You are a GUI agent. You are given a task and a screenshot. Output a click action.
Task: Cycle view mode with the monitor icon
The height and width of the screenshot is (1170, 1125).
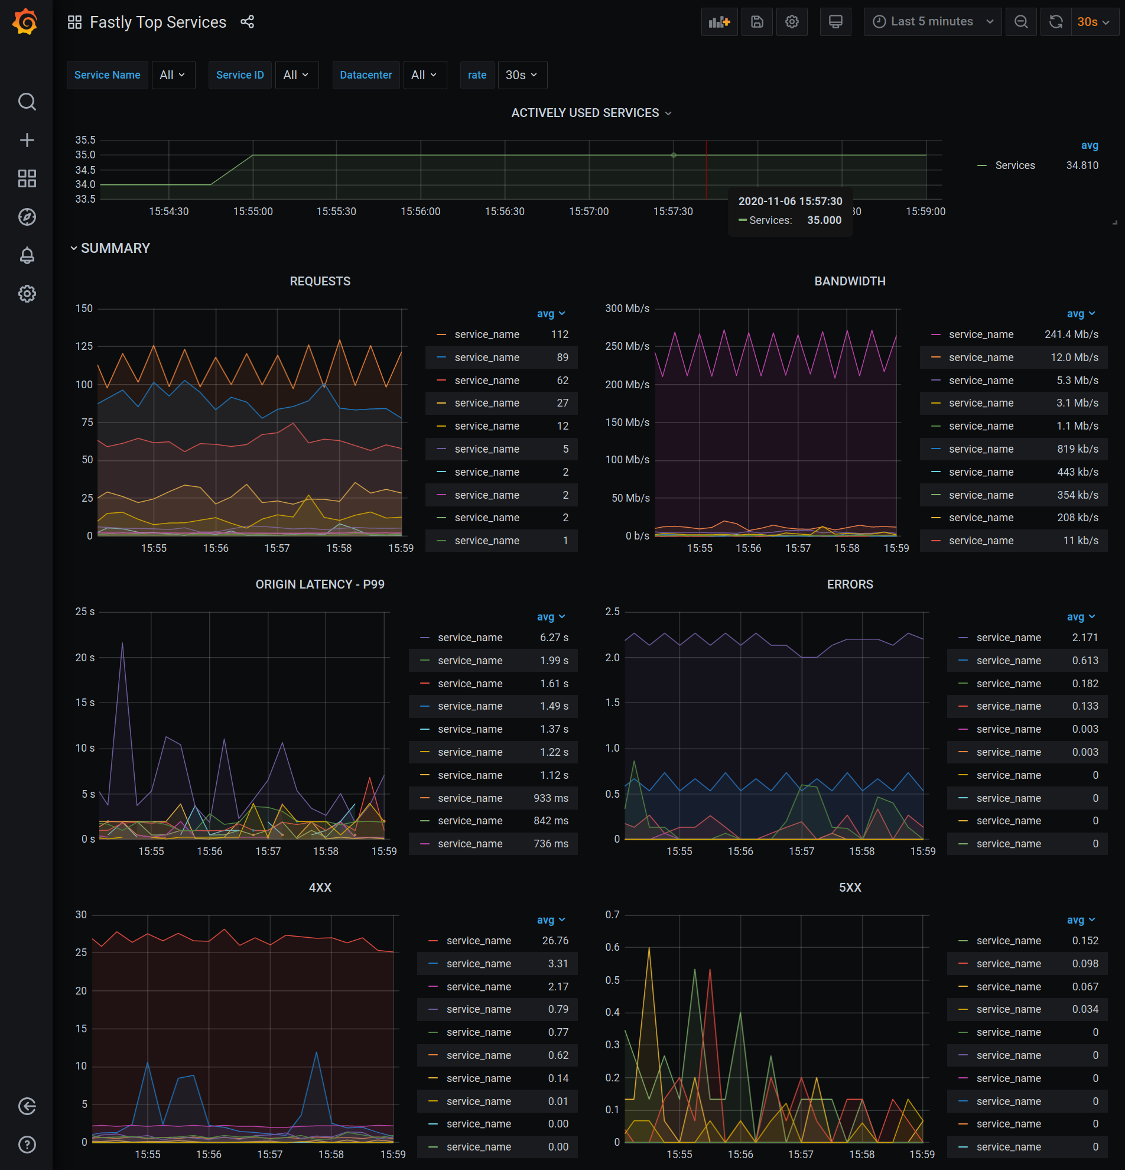coord(835,22)
